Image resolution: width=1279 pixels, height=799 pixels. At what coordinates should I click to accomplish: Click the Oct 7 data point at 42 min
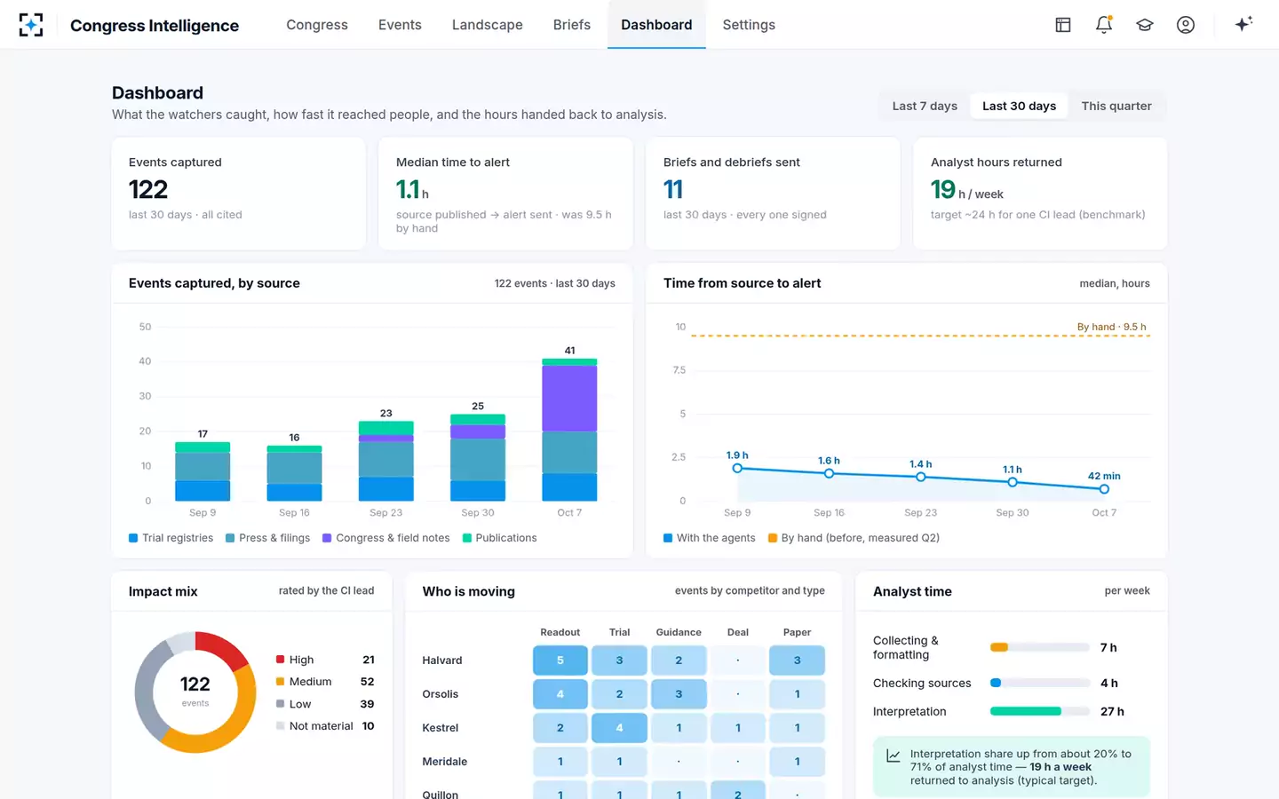(x=1104, y=489)
